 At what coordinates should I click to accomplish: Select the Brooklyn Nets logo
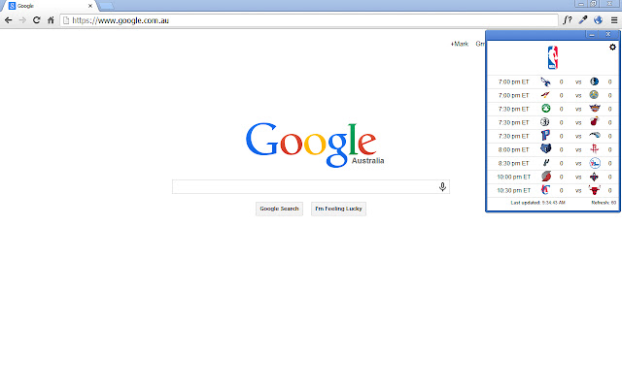(x=545, y=122)
